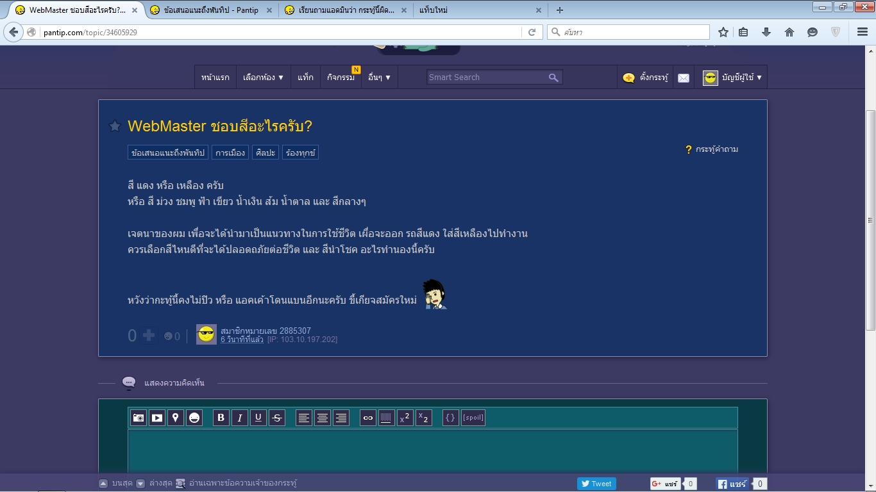
Task: Center-align the comment text
Action: click(323, 418)
